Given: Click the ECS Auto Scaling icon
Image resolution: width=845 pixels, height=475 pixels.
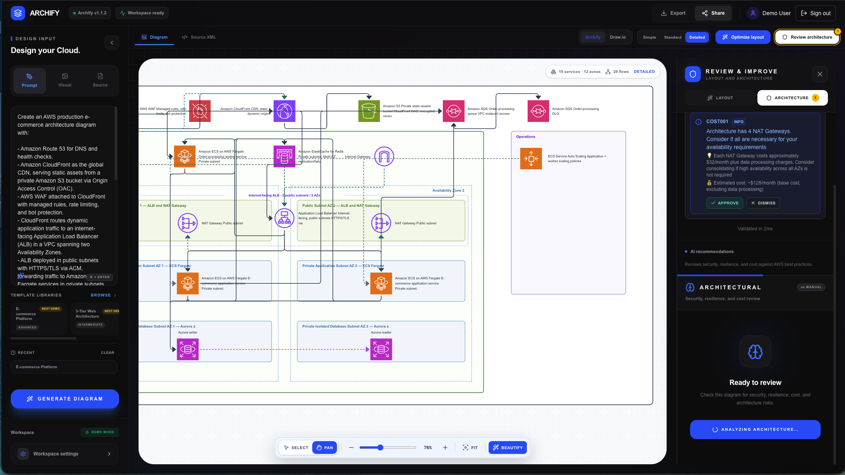Looking at the screenshot, I should coord(531,159).
